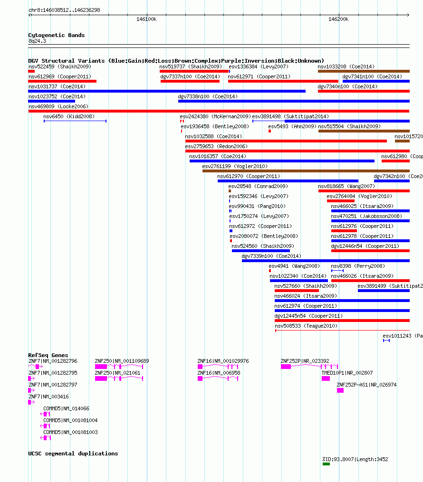Screen dimensions: 423x482
Task: Click nsv470251 (Jakobsson2008) label
Action: 366,217
